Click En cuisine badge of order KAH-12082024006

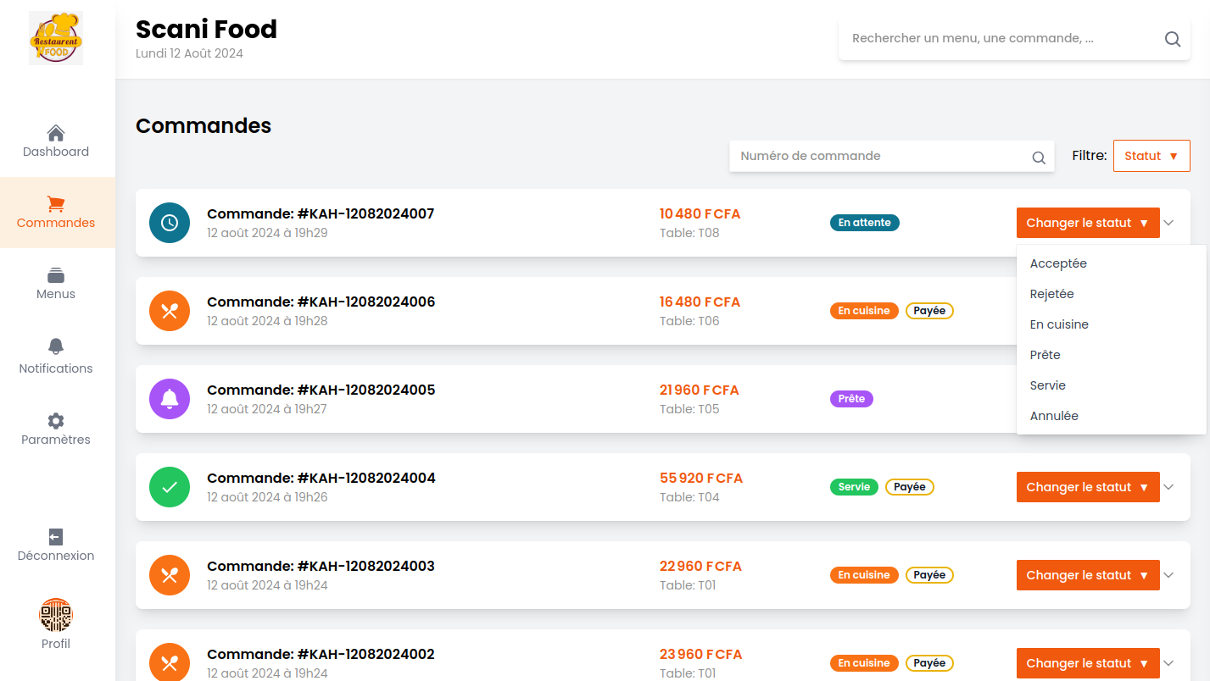click(864, 311)
